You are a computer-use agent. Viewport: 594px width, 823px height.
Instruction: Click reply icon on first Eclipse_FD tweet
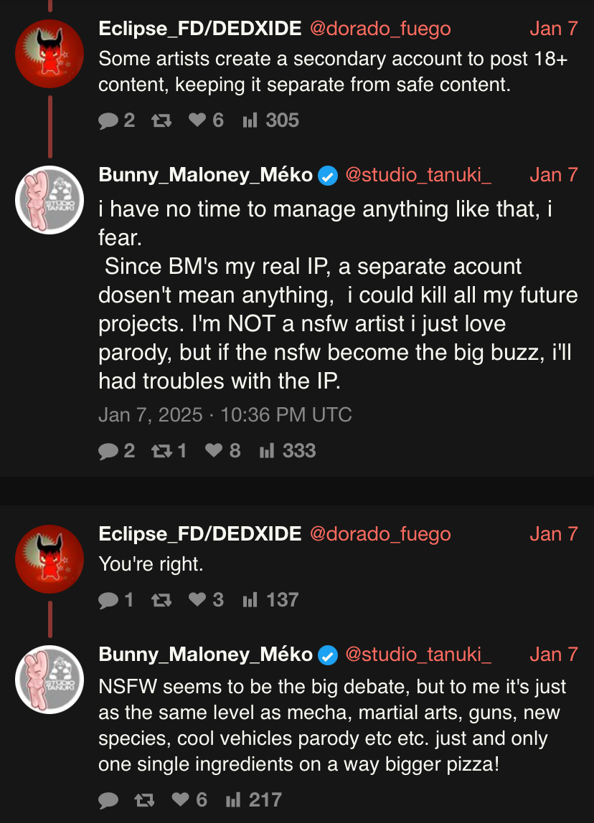point(108,120)
